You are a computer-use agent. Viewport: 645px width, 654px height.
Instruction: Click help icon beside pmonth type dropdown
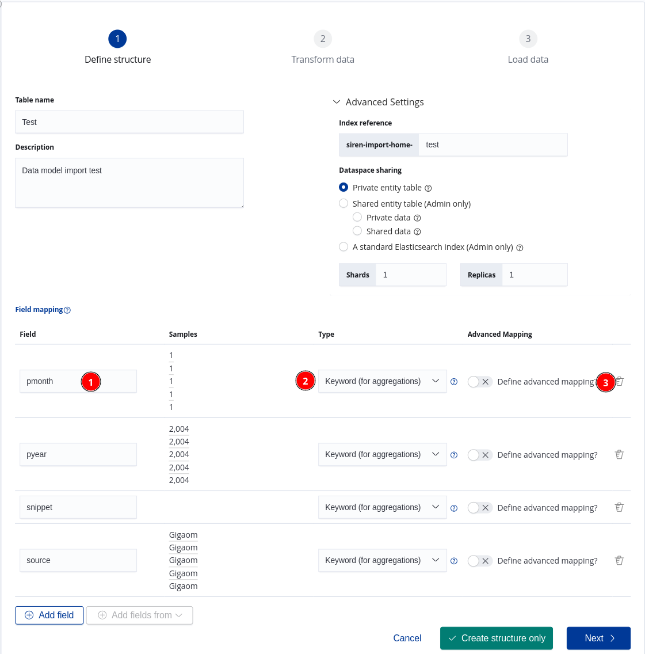pyautogui.click(x=454, y=382)
